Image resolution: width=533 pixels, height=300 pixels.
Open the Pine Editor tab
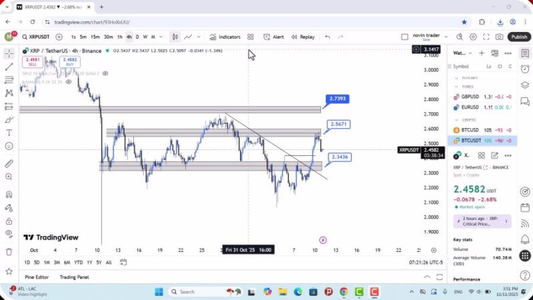pos(37,277)
